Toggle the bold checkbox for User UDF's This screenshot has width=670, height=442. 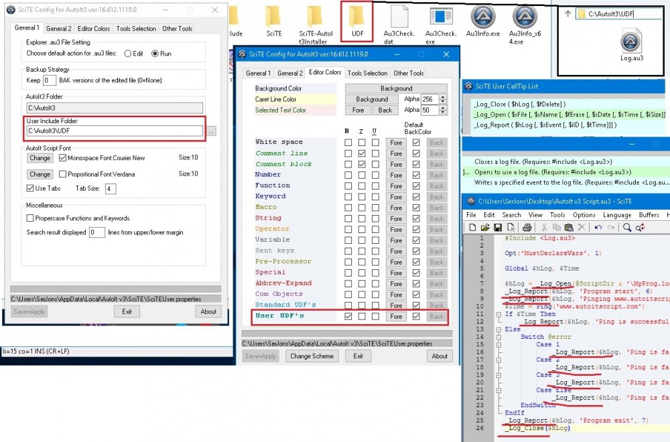click(348, 317)
